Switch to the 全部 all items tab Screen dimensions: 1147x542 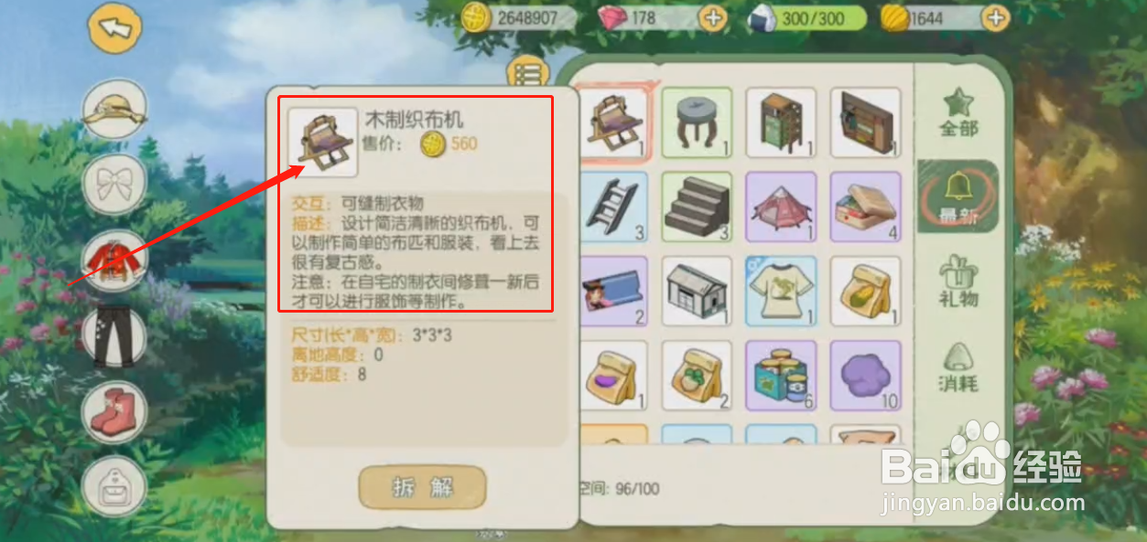point(958,113)
